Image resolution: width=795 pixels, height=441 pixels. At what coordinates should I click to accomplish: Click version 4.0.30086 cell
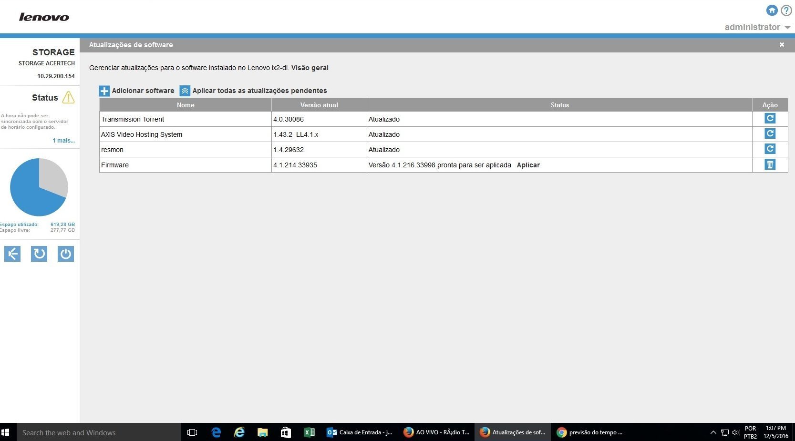[x=319, y=119]
